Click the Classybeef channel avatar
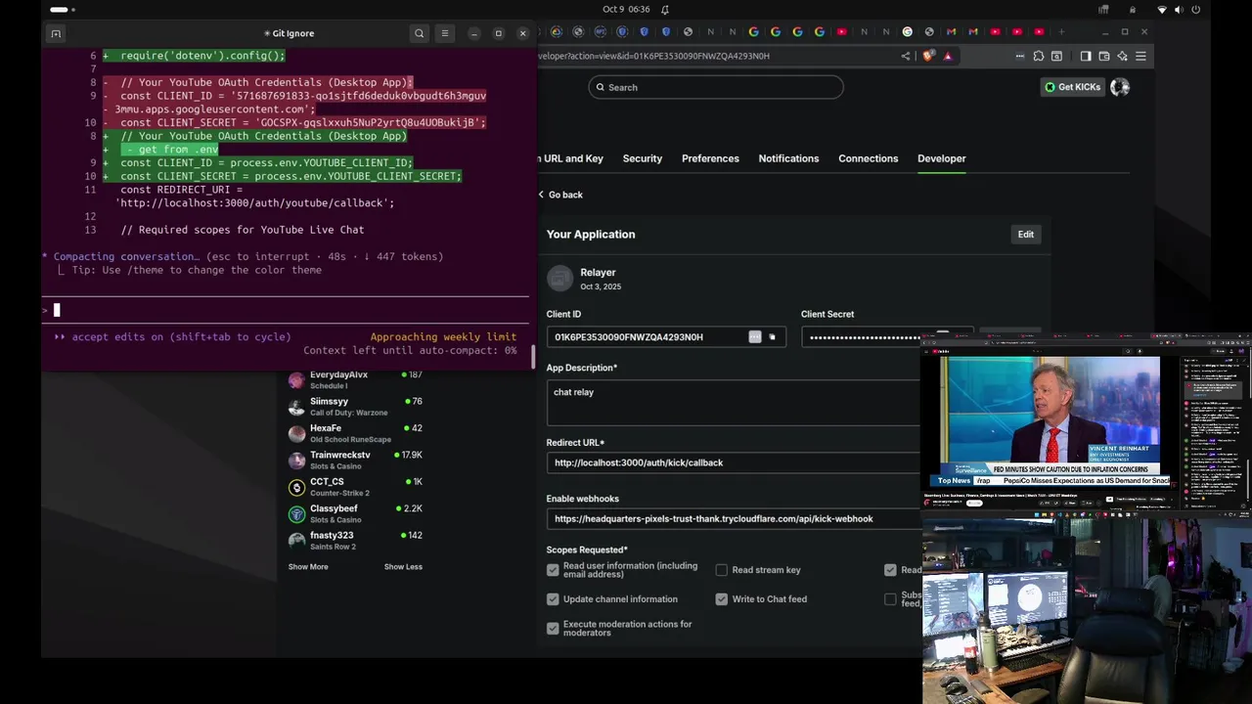1252x704 pixels. 296,514
